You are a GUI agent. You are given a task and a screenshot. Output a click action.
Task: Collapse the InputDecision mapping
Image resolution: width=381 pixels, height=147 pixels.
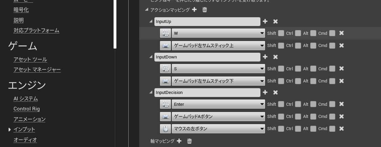tap(151, 92)
